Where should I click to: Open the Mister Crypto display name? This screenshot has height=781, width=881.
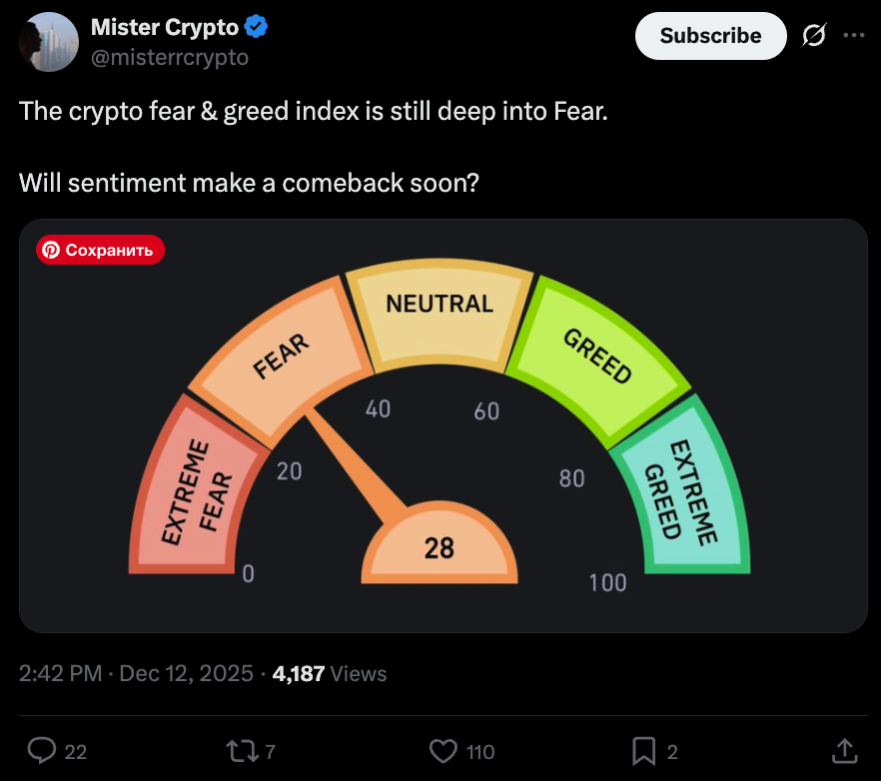pyautogui.click(x=165, y=28)
